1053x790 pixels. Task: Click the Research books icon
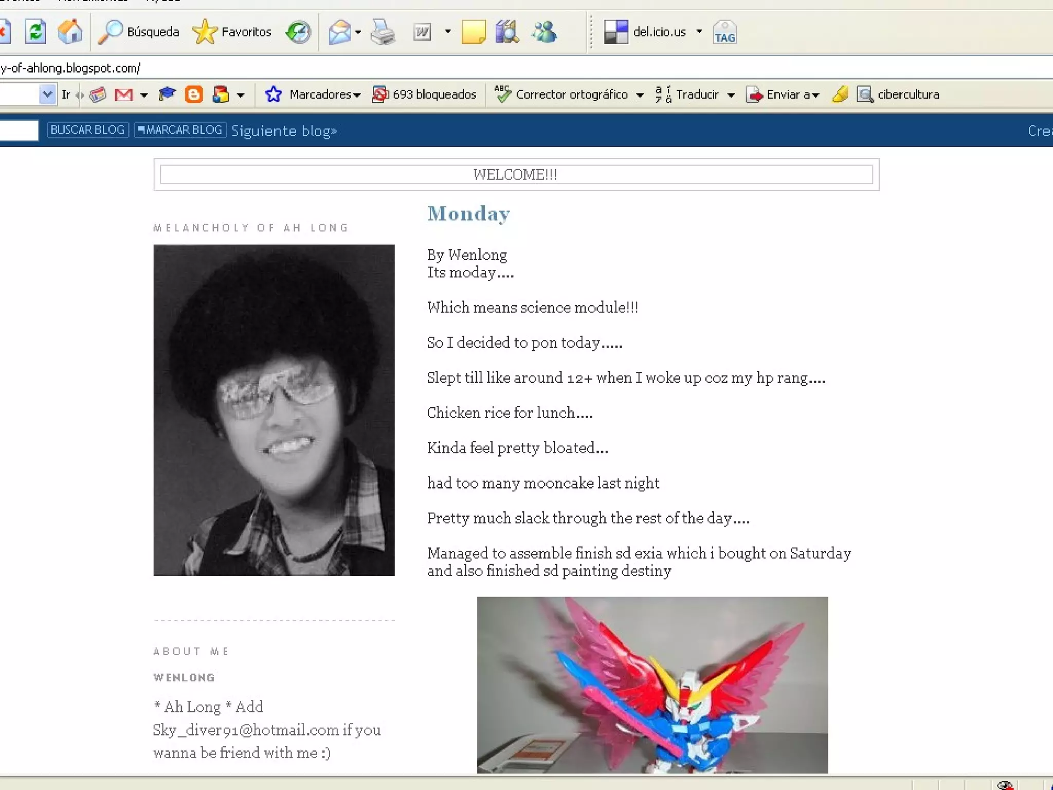tap(507, 32)
